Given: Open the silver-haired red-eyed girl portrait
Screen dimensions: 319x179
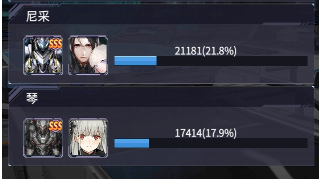Looking at the screenshot, I should pos(88,138).
